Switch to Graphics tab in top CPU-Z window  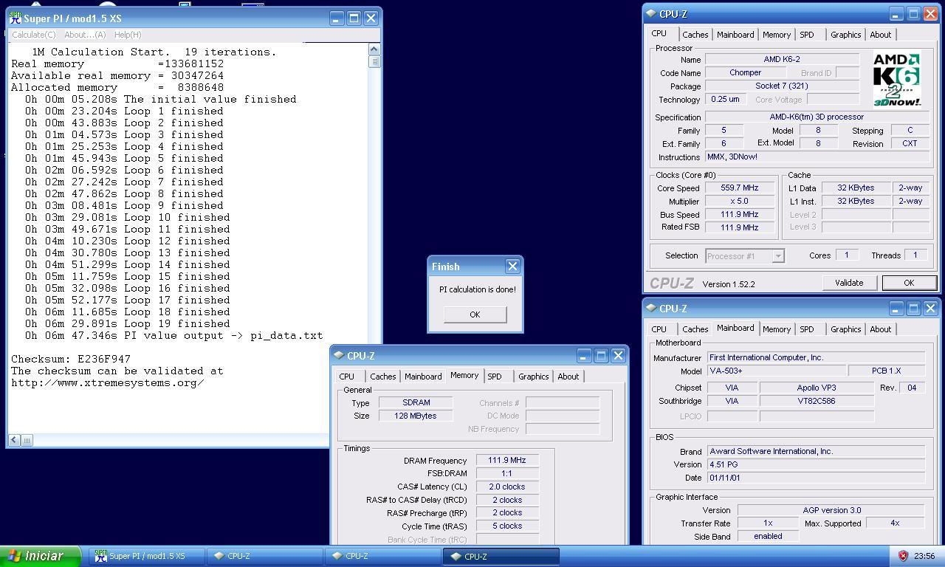tap(845, 35)
